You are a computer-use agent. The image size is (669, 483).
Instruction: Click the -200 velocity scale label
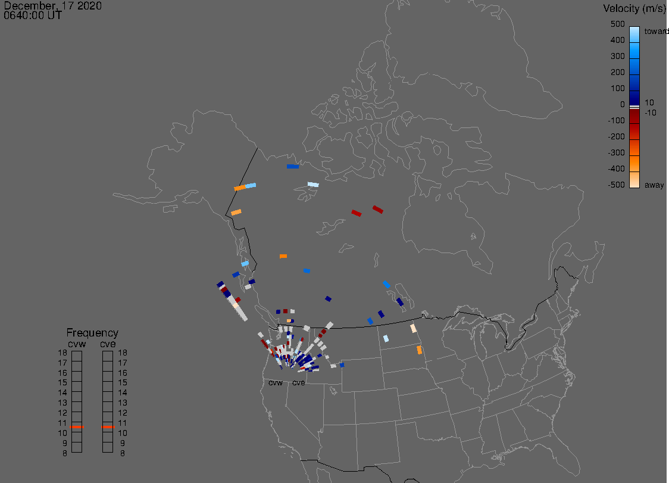[616, 136]
